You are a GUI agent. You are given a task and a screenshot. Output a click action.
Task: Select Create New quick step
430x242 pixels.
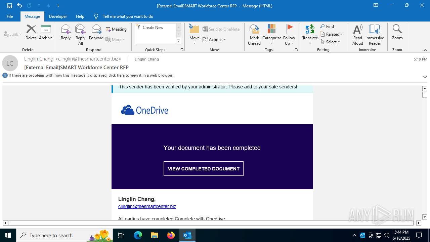153,28
